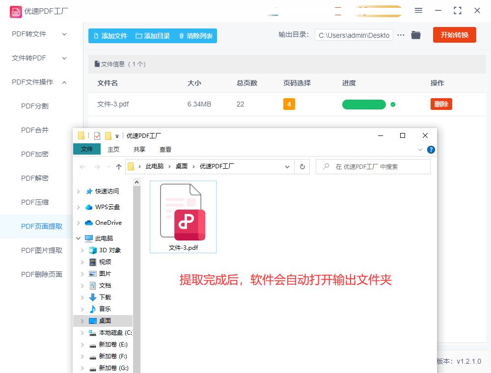Click 添加目录 to add a folder
The width and height of the screenshot is (491, 373).
153,36
